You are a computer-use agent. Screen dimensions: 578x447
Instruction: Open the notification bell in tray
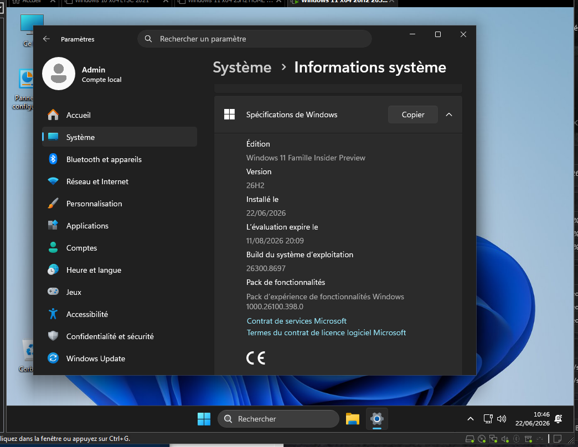click(x=559, y=419)
